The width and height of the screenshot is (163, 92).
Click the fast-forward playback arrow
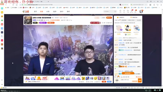[160, 90]
